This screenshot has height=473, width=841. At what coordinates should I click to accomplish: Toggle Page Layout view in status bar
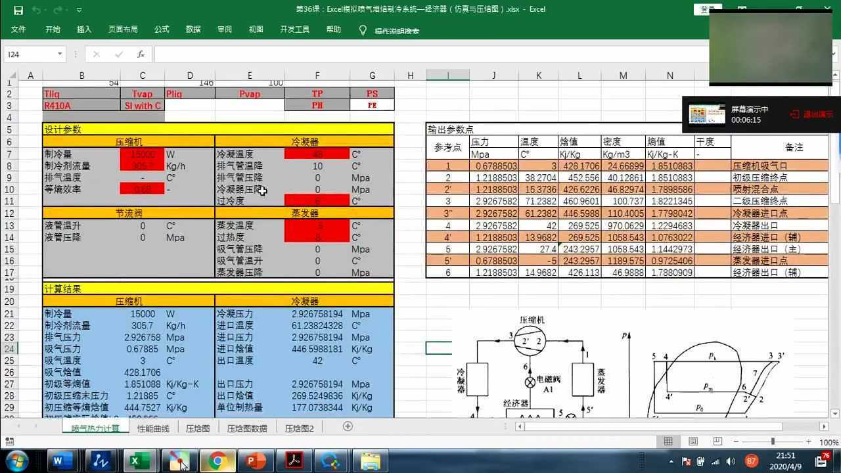click(x=693, y=441)
